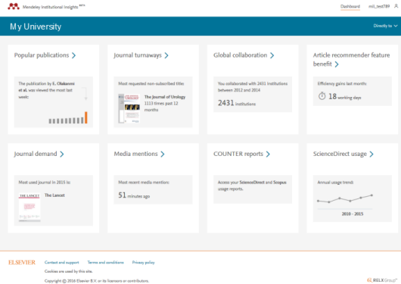Click the ScienceDirect usage heading

340,154
